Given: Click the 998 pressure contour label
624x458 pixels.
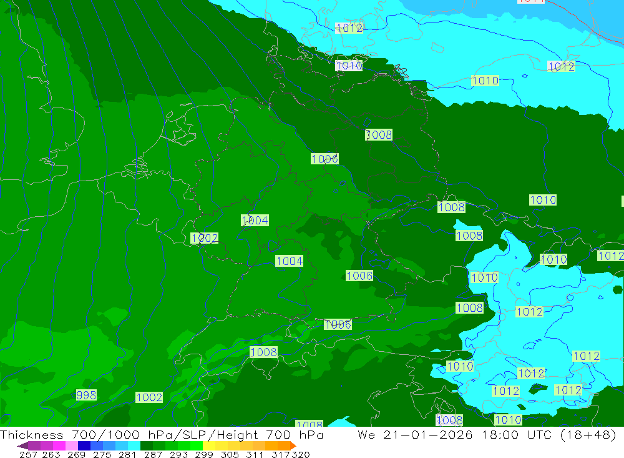Looking at the screenshot, I should click(x=86, y=395).
